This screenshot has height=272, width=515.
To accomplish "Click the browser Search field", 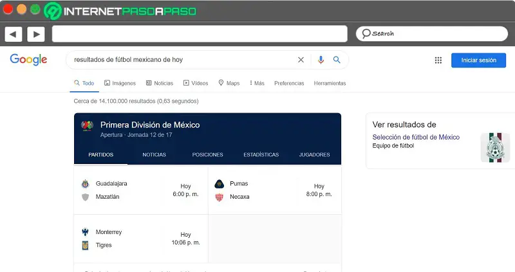I will [431, 33].
